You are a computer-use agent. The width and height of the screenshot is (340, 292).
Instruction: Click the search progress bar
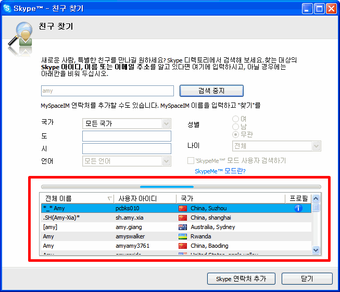pos(181,187)
